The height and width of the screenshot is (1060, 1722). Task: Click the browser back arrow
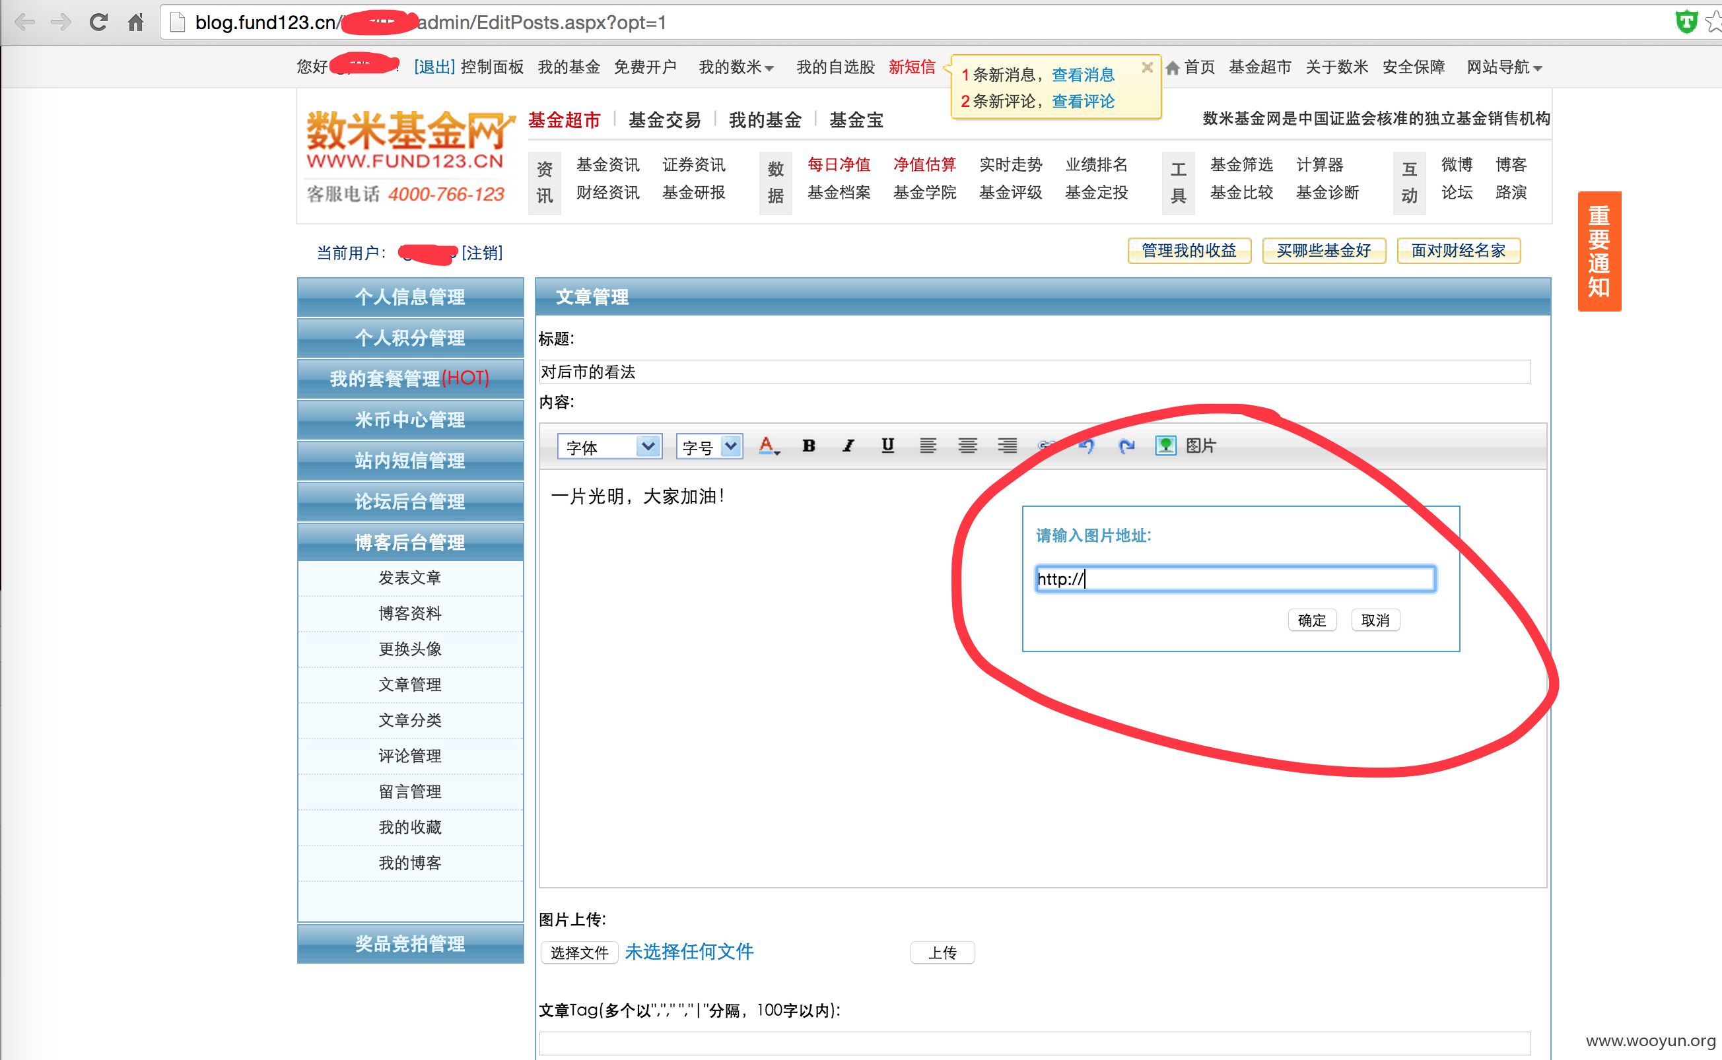click(x=24, y=22)
